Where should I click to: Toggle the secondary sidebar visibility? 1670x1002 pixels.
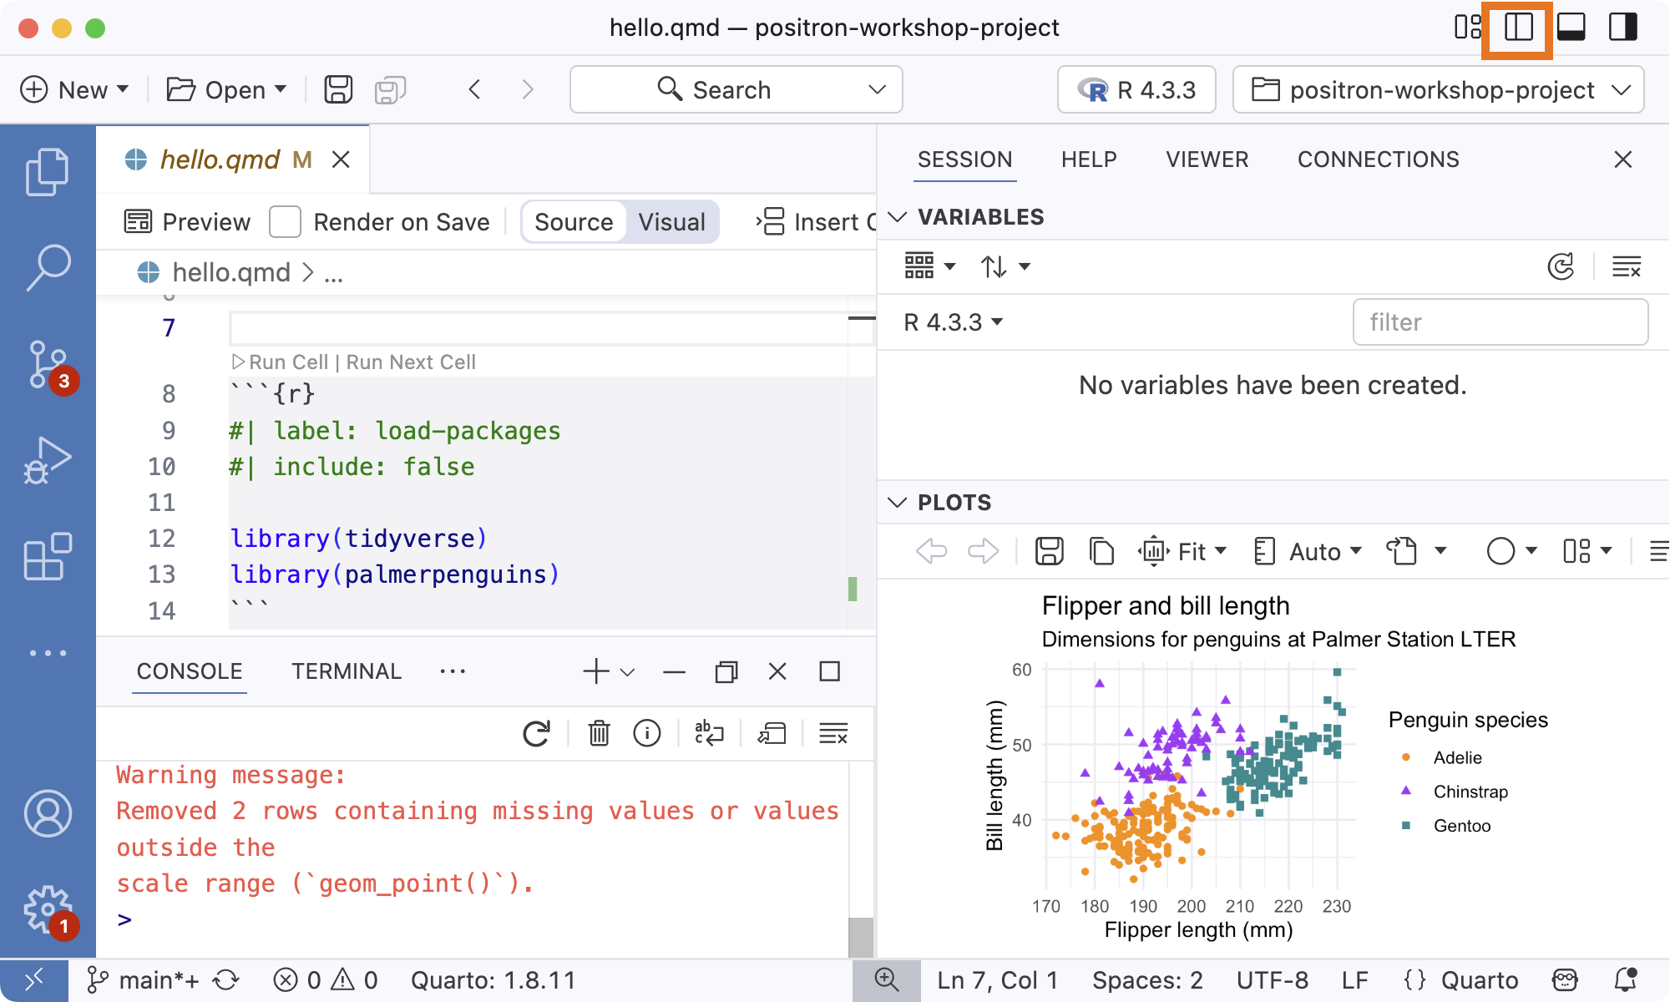pos(1623,28)
